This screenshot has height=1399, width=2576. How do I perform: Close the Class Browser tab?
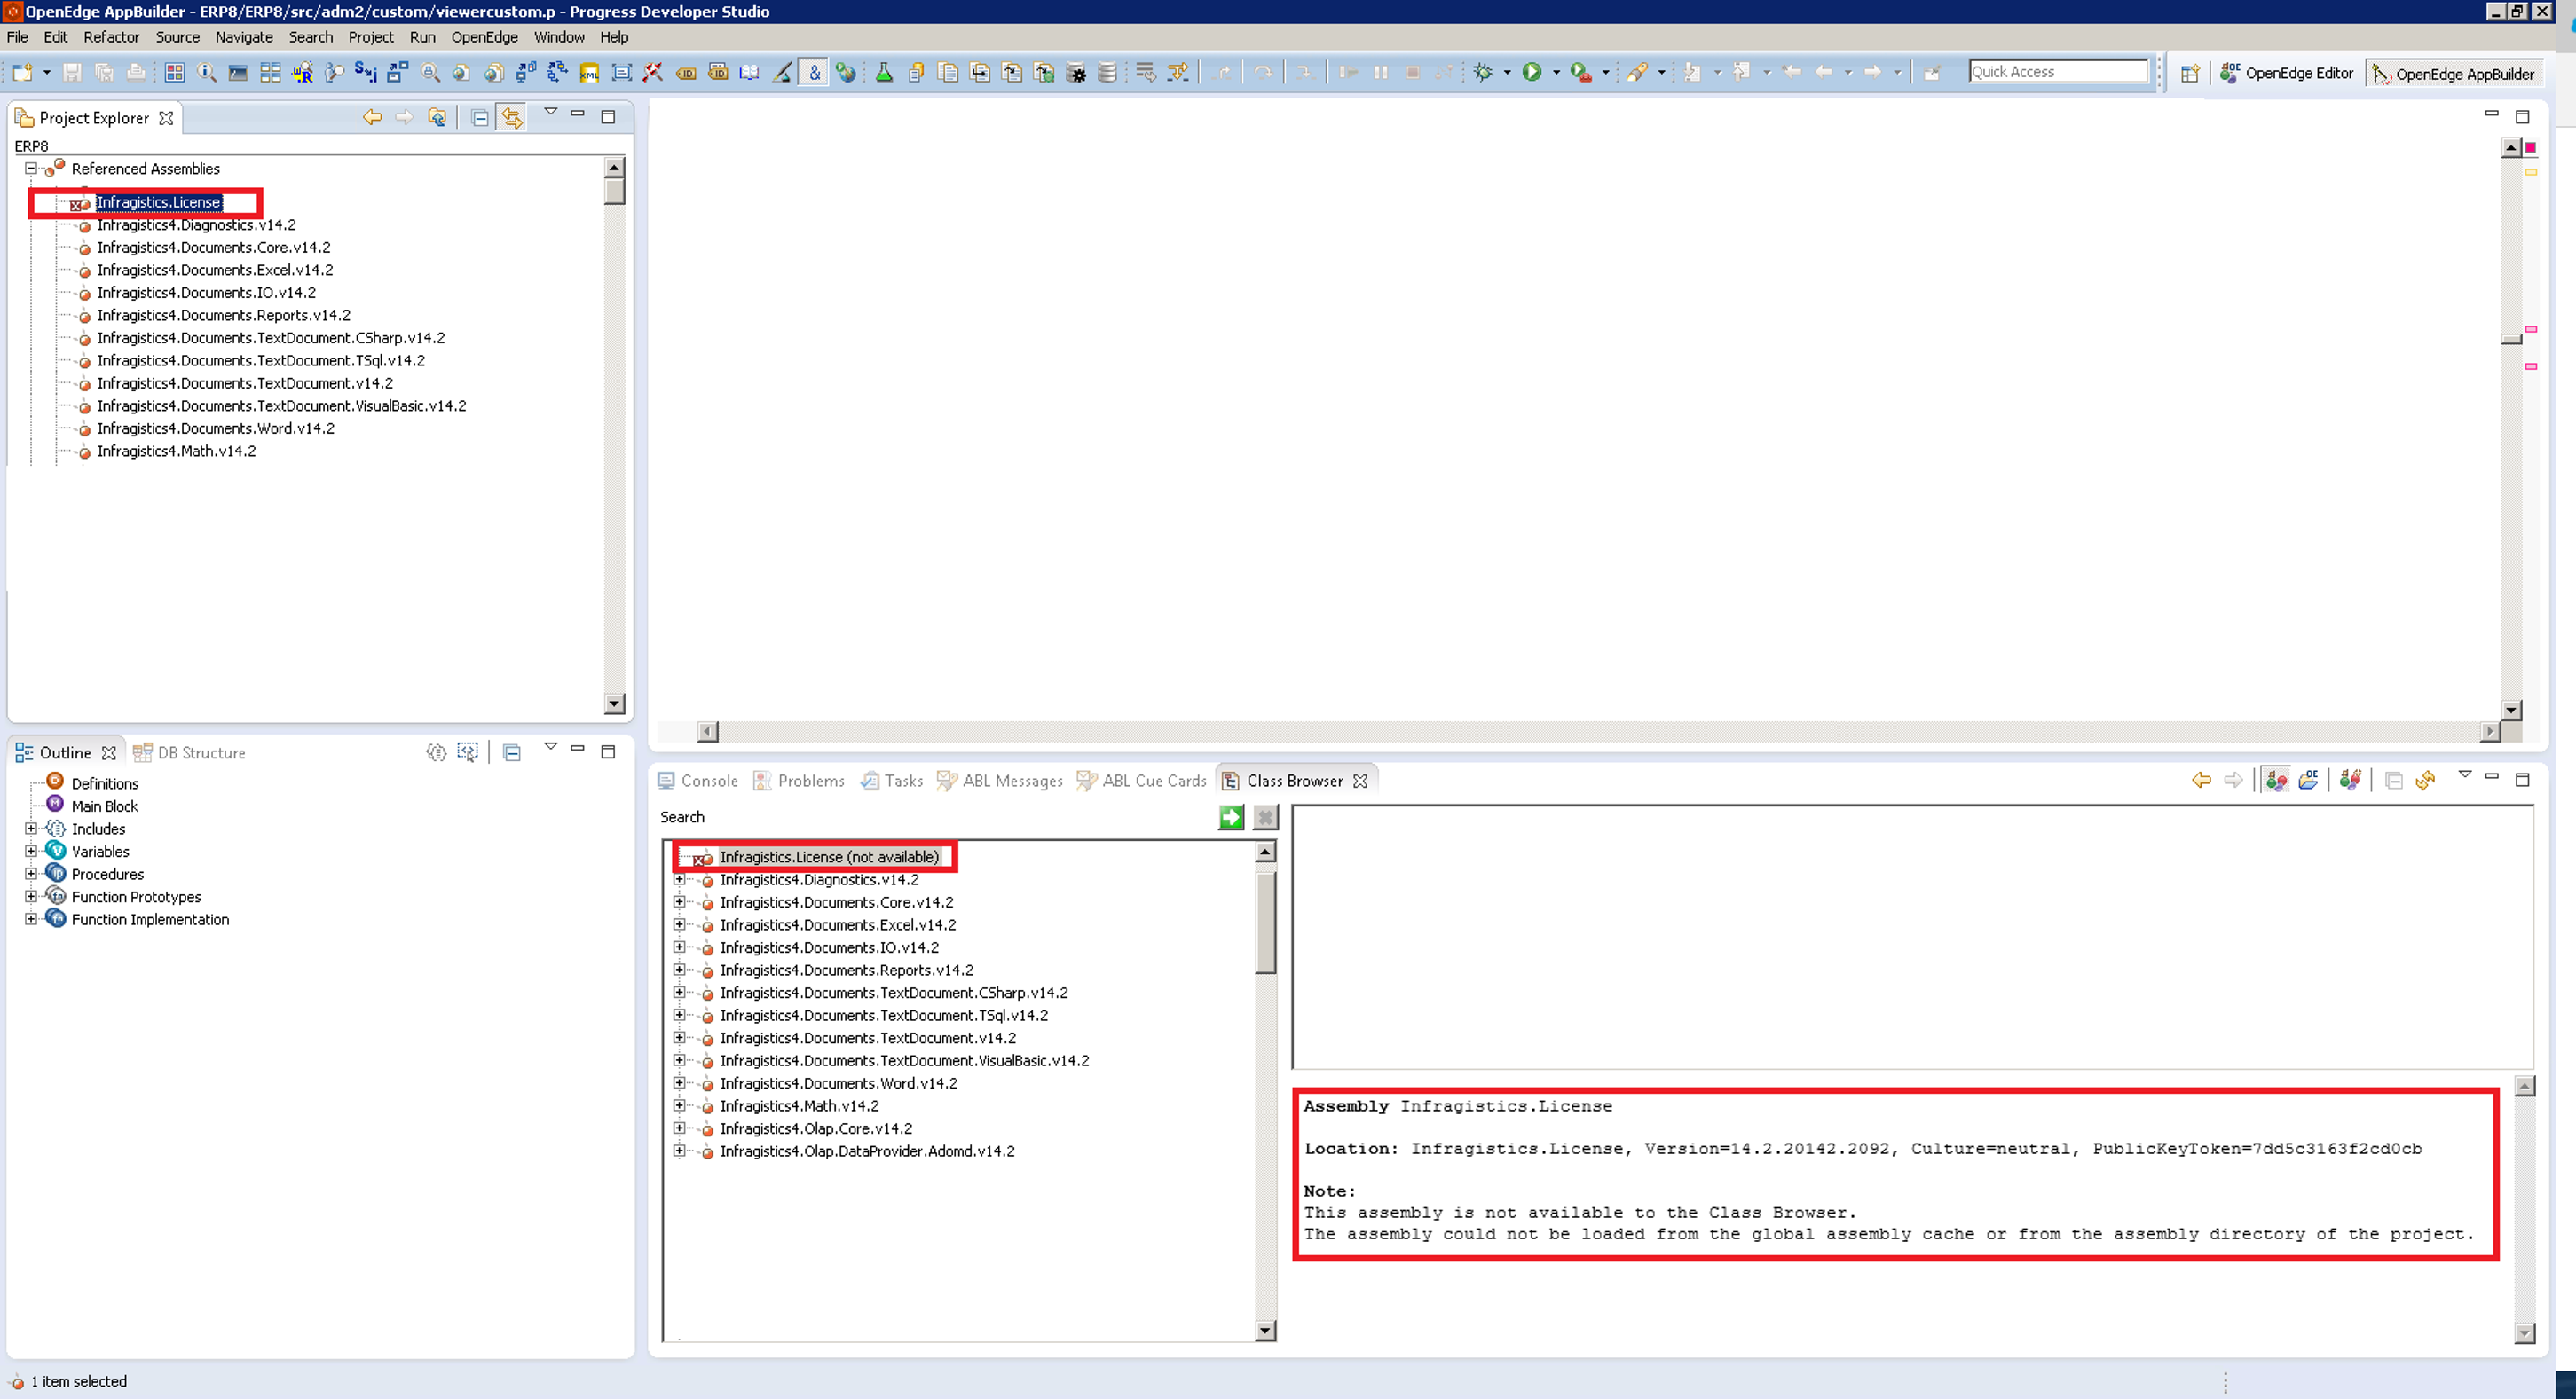1360,781
